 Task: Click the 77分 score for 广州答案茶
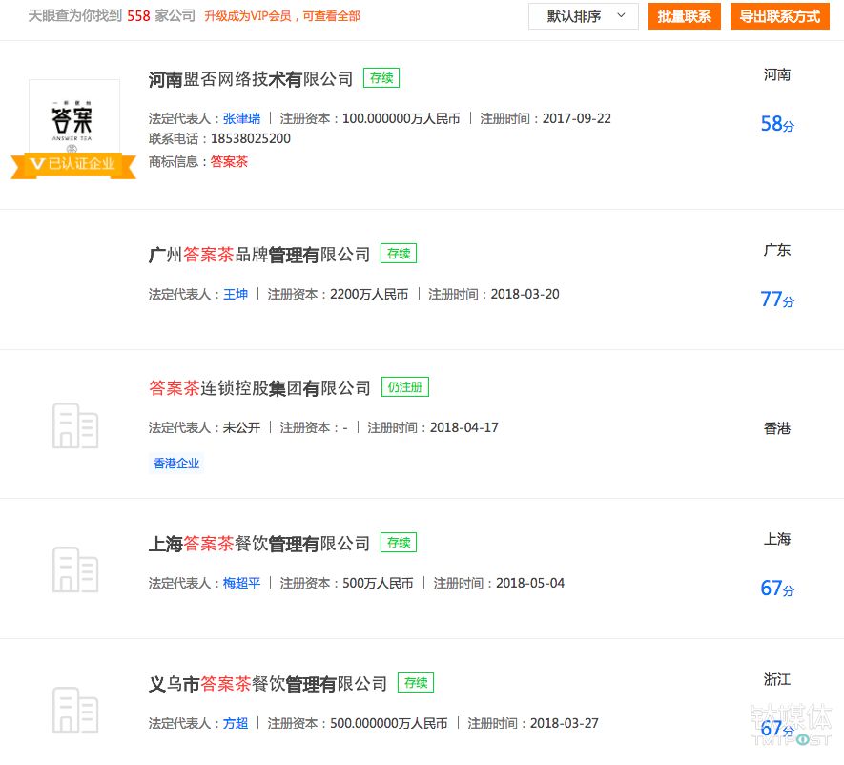coord(776,299)
